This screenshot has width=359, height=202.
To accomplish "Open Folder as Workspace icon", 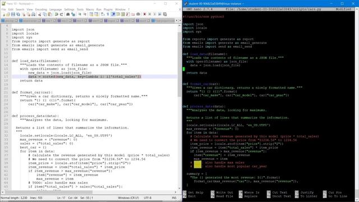I will click(133, 14).
